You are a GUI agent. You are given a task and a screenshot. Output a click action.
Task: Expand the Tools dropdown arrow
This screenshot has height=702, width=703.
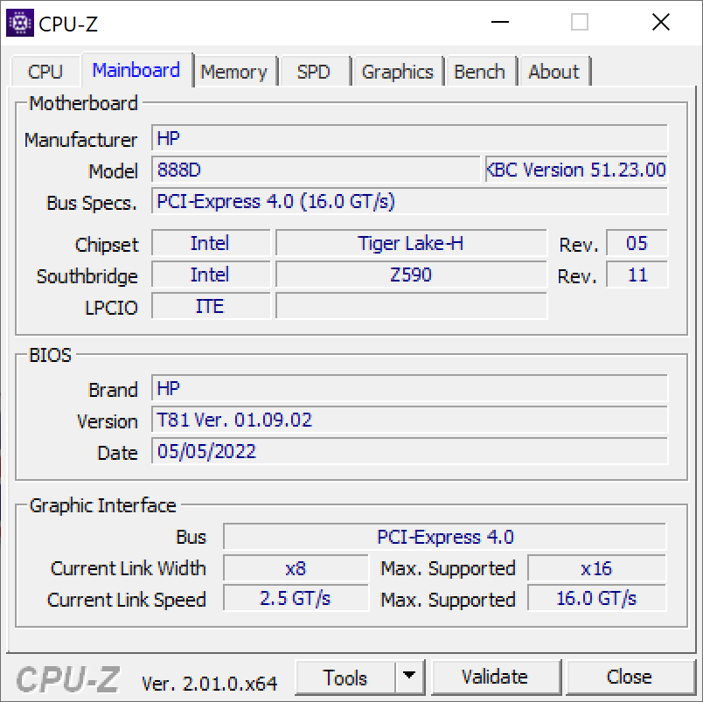pyautogui.click(x=408, y=678)
